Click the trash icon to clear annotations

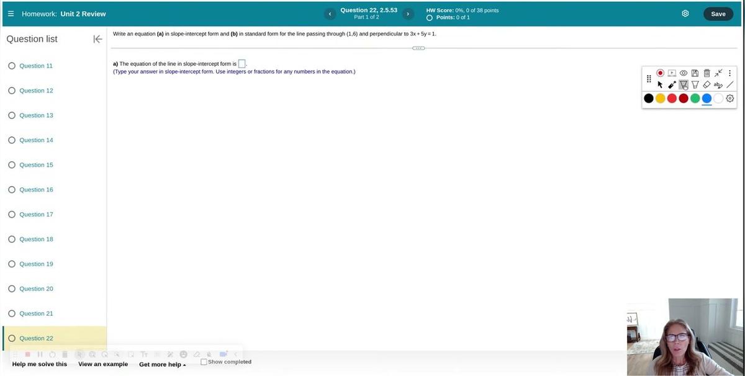pos(707,73)
